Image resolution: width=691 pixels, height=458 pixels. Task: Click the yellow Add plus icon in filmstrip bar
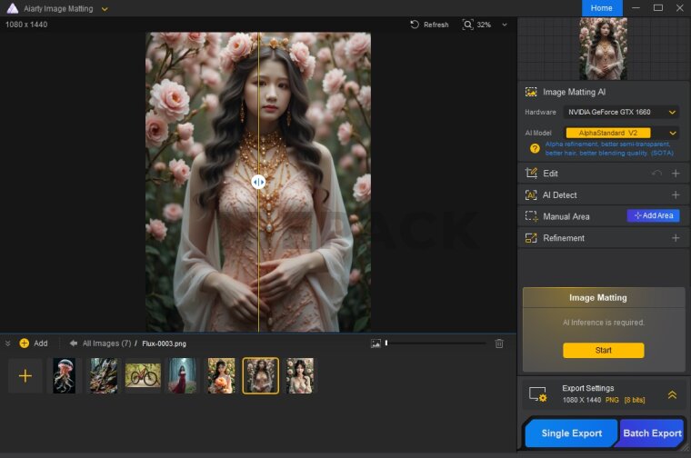(x=24, y=343)
